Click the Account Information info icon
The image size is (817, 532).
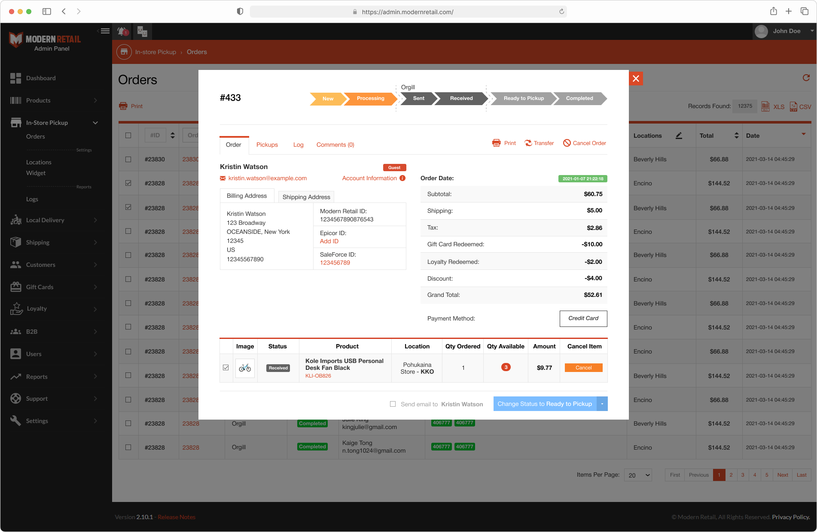402,178
